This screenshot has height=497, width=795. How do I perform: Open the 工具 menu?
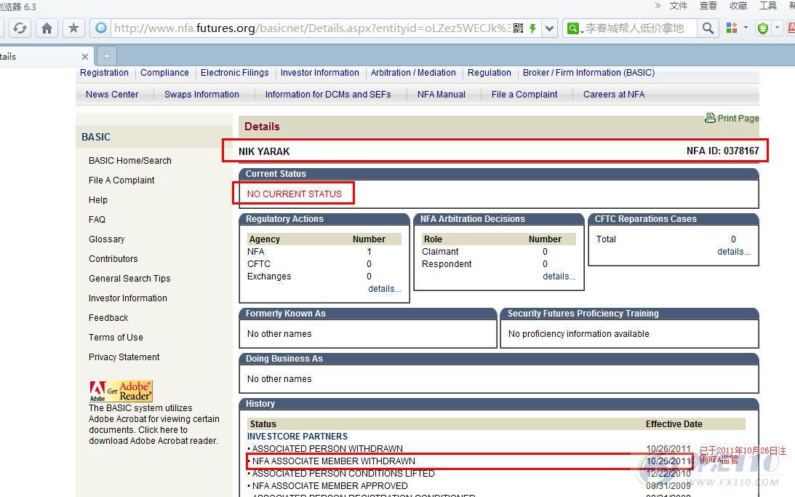768,6
